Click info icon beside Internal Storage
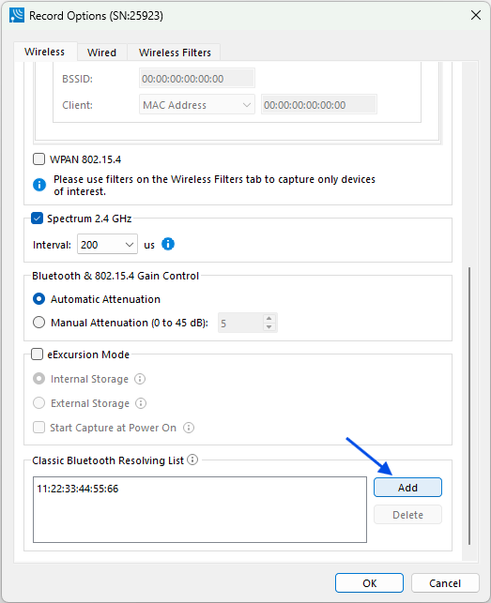The height and width of the screenshot is (603, 491). click(140, 379)
